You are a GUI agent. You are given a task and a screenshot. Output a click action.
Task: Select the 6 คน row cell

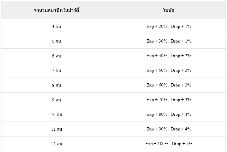56,56
